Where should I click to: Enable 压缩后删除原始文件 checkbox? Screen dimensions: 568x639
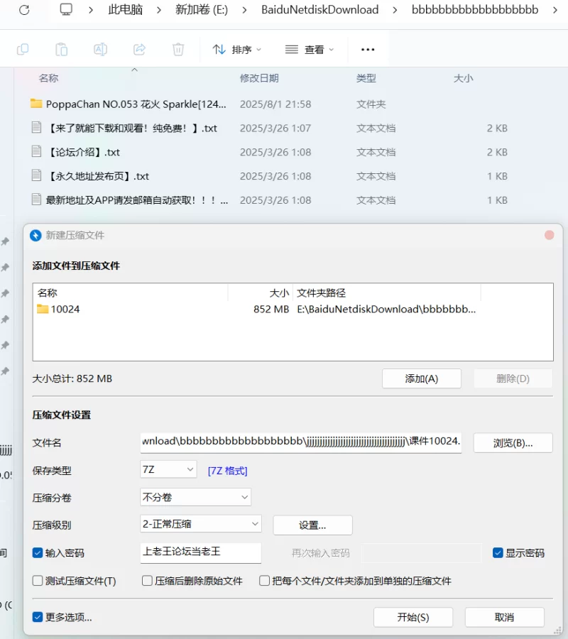[x=147, y=581]
